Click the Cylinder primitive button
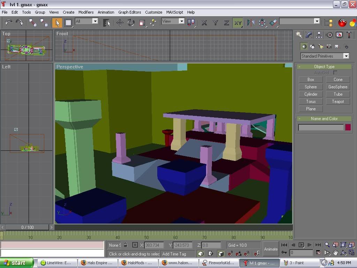357x268 pixels. 311,94
